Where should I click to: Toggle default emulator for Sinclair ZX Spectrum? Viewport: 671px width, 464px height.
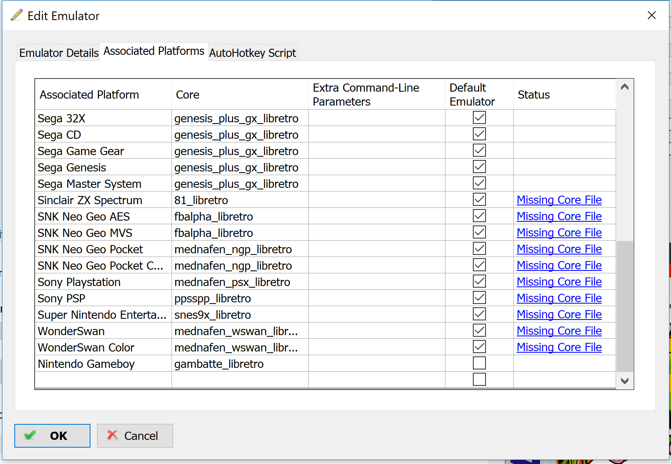[x=479, y=200]
